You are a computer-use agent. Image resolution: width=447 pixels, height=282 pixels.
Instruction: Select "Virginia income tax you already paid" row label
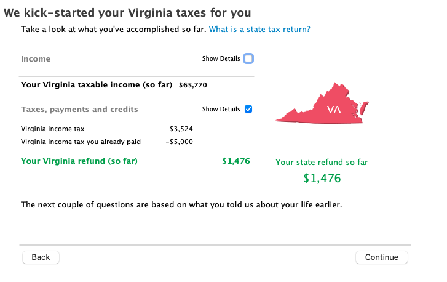81,142
